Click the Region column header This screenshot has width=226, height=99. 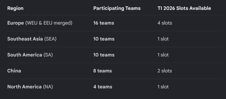pos(16,8)
